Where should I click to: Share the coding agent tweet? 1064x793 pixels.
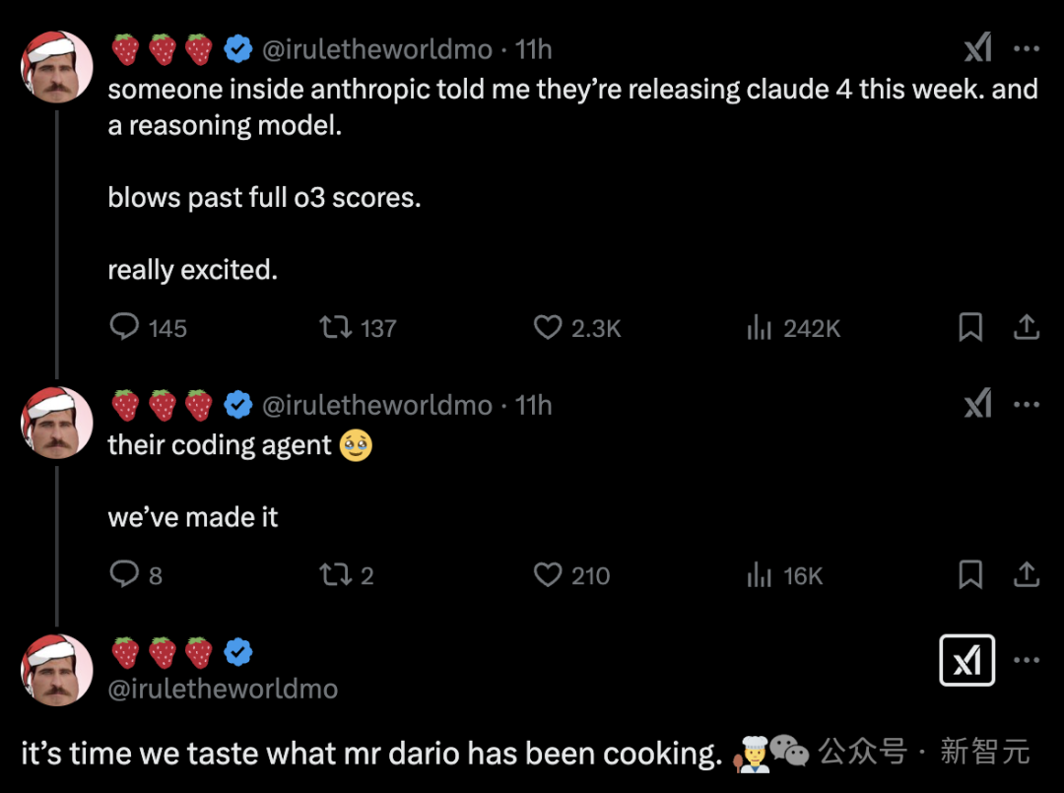[x=1026, y=574]
